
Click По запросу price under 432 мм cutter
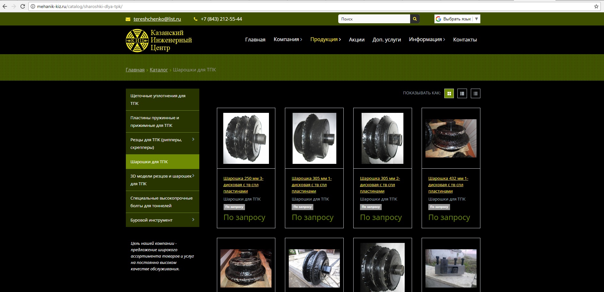[449, 217]
